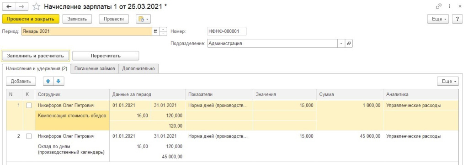Select Компенсация стоимость обедов cell
The width and height of the screenshot is (468, 165).
pos(72,120)
